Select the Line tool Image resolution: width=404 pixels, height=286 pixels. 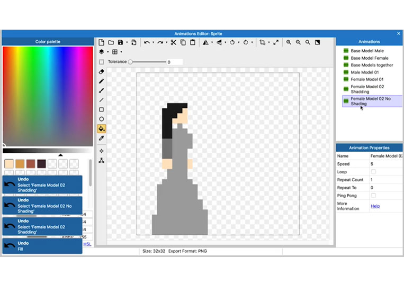coord(102,100)
